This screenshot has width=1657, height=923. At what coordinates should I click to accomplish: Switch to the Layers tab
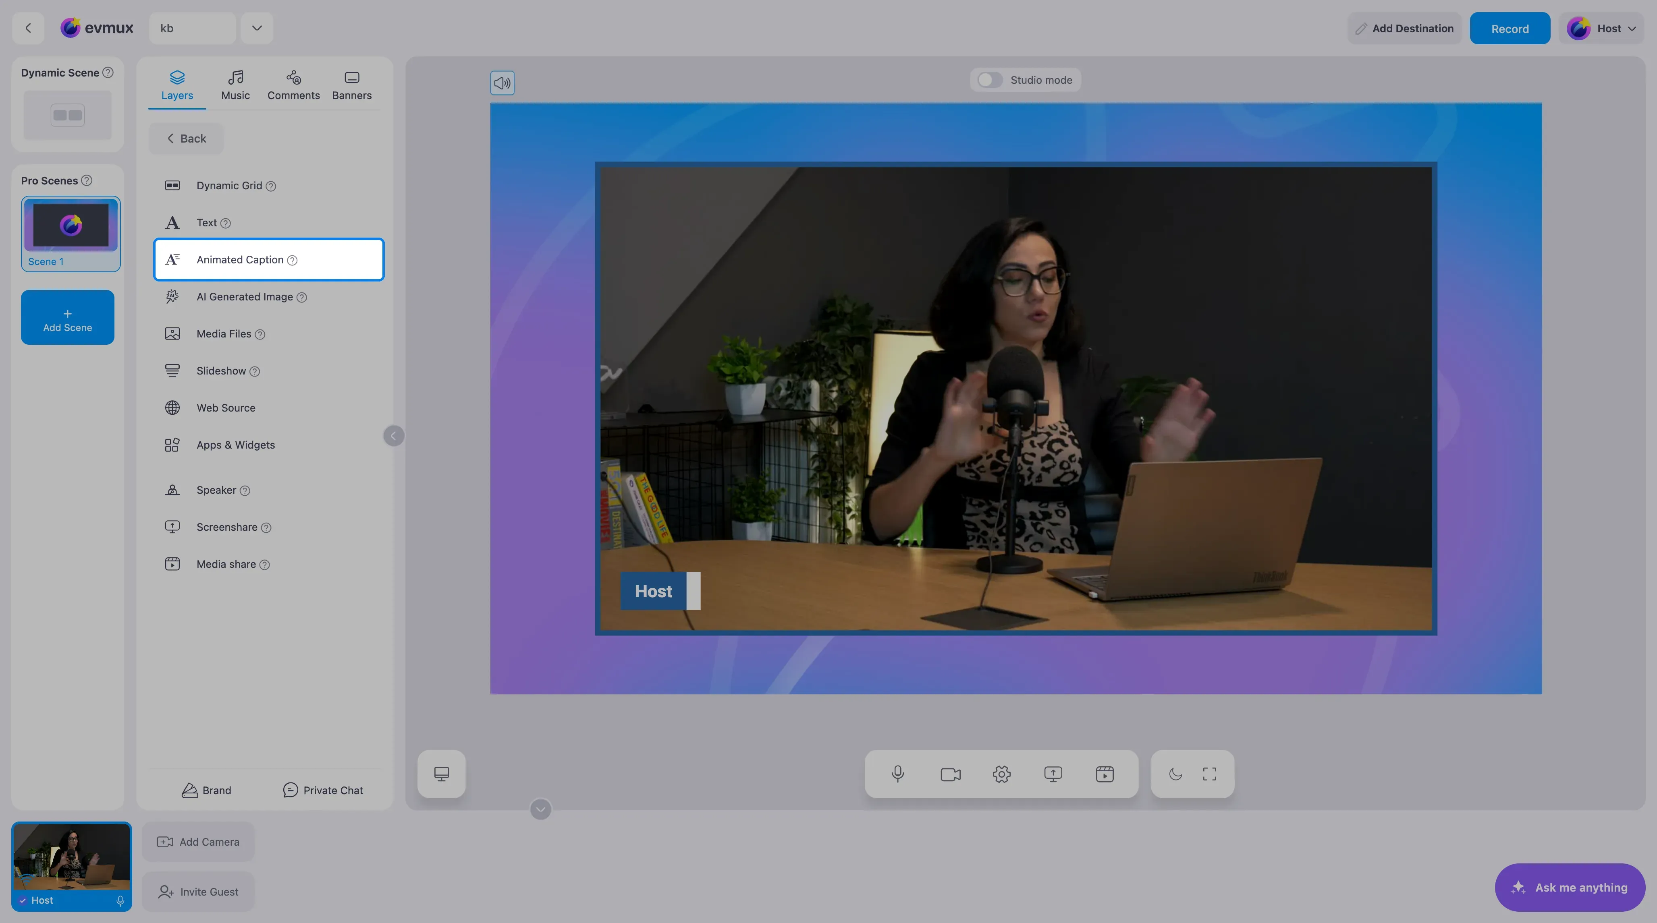coord(177,85)
